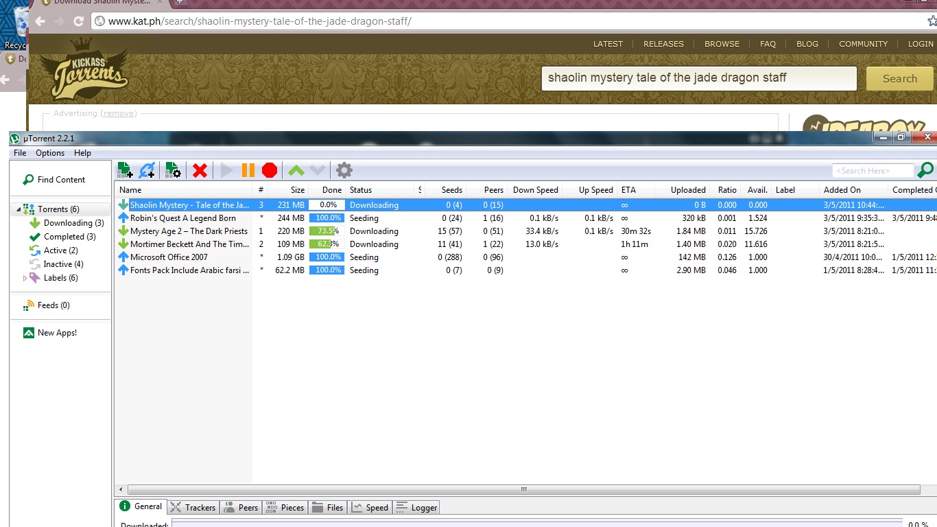The width and height of the screenshot is (937, 527).
Task: Click the Active category icon in sidebar
Action: pos(35,250)
